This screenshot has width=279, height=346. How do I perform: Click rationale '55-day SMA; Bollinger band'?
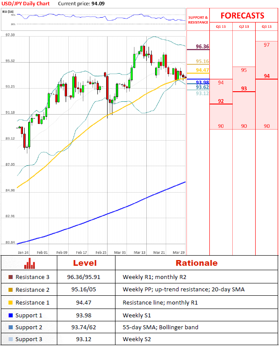coord(160,327)
